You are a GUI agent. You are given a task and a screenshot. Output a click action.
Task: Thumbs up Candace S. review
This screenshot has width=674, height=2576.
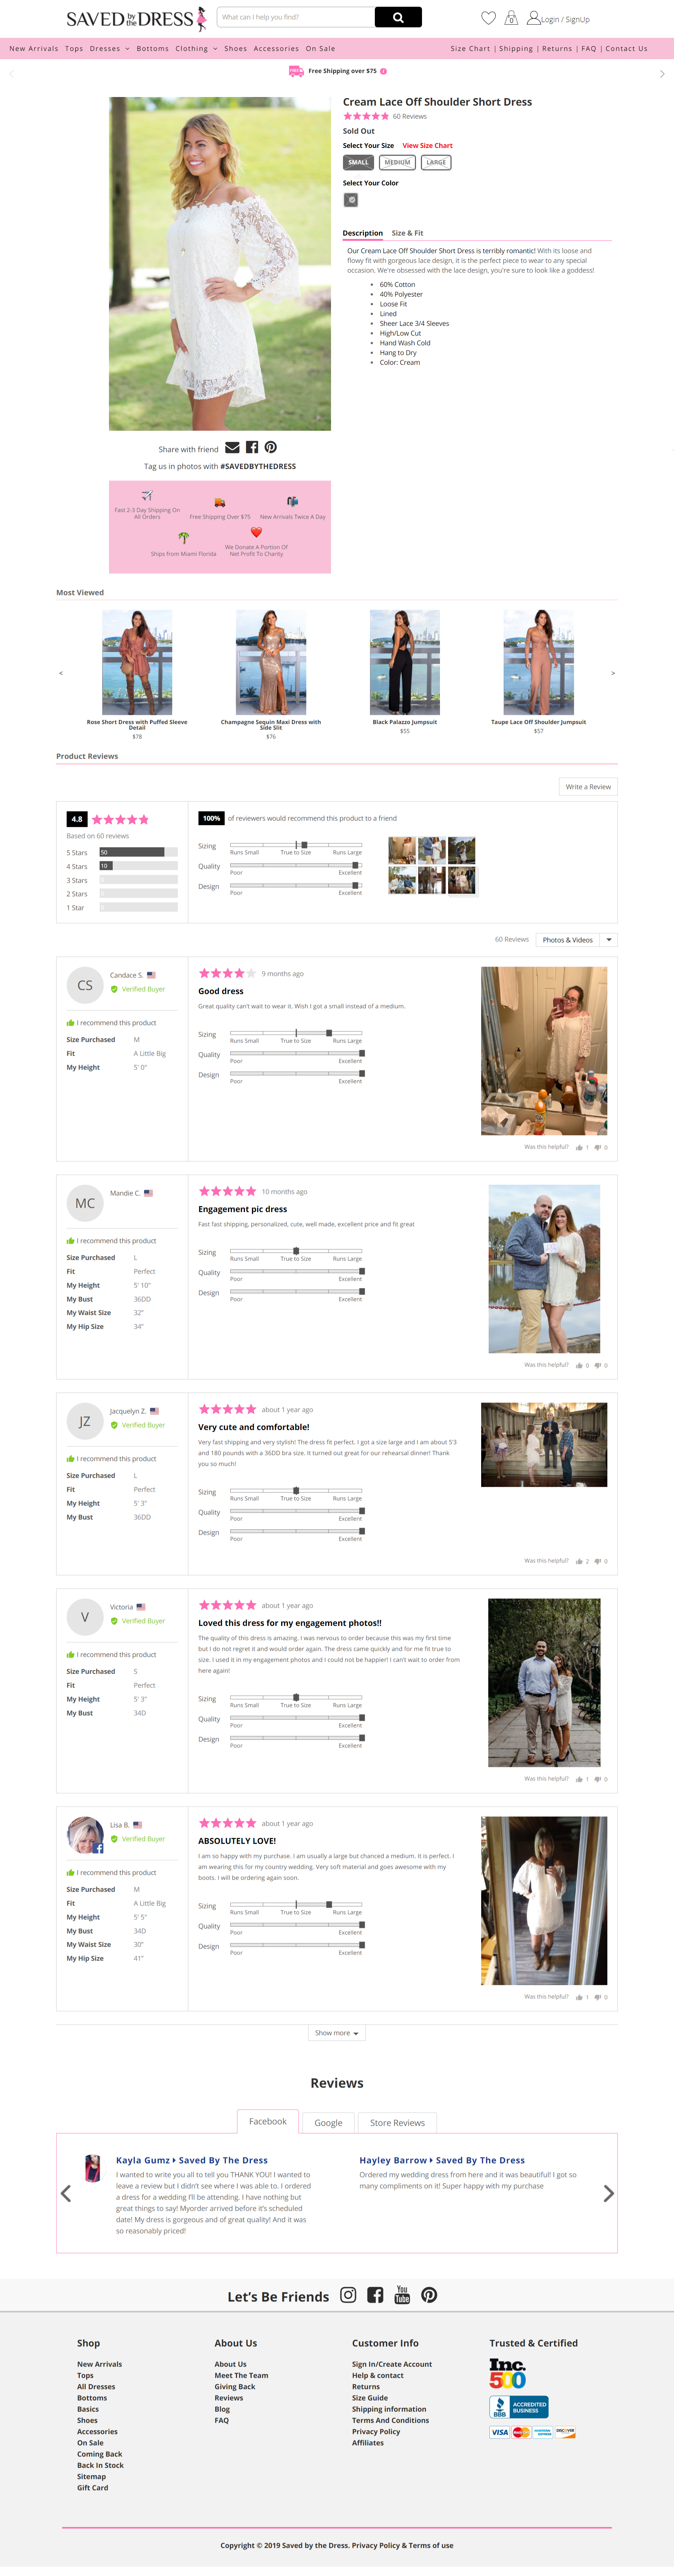[x=579, y=1148]
